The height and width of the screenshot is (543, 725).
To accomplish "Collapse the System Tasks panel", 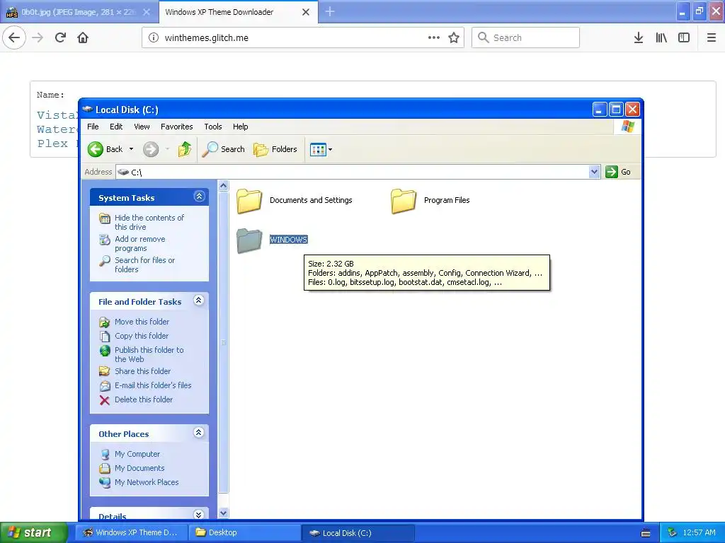I will (x=199, y=197).
